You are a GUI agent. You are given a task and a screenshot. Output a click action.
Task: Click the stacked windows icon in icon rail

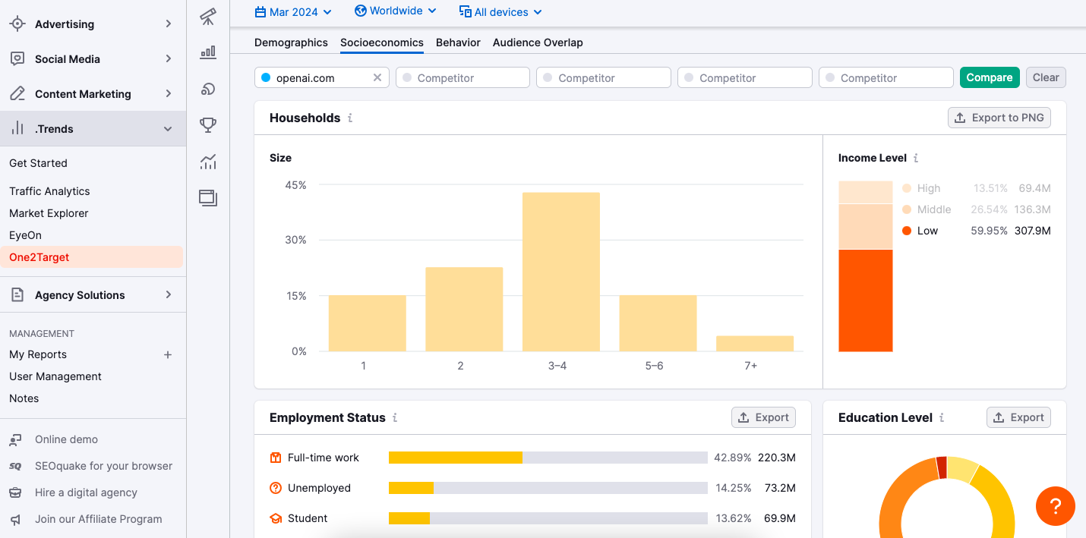(x=208, y=198)
